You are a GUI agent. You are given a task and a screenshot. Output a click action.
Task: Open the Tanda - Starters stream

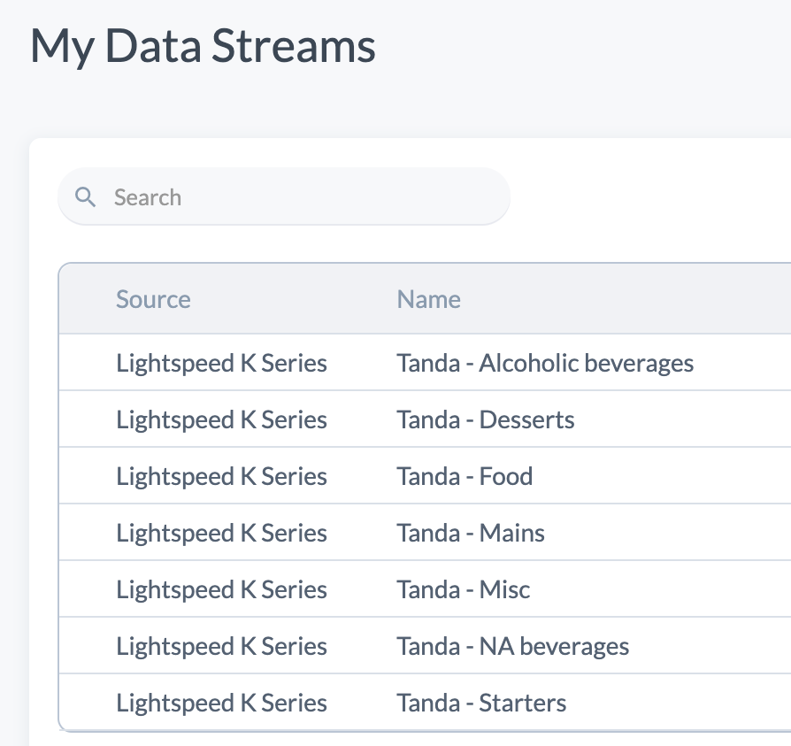[481, 703]
